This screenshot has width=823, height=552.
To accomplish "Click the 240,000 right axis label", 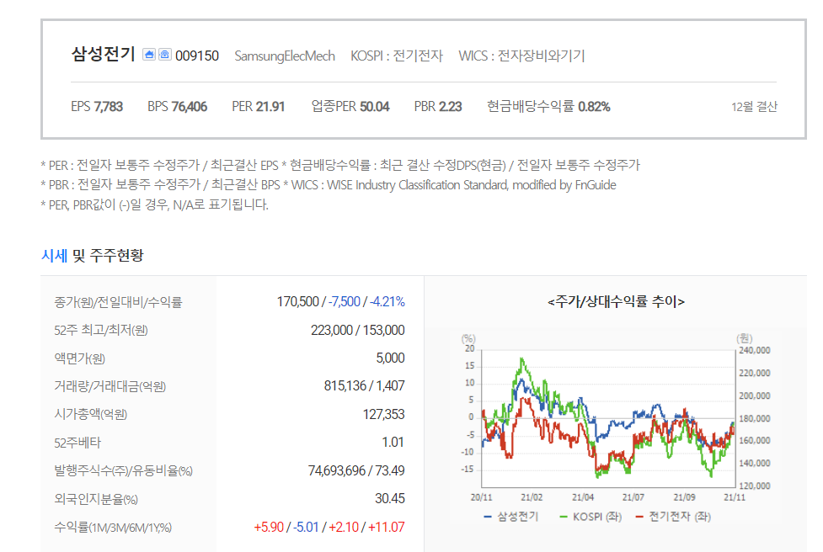I will click(x=754, y=350).
